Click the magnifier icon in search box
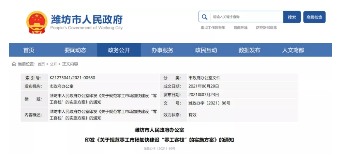This screenshot has height=159, width=339. point(204,17)
